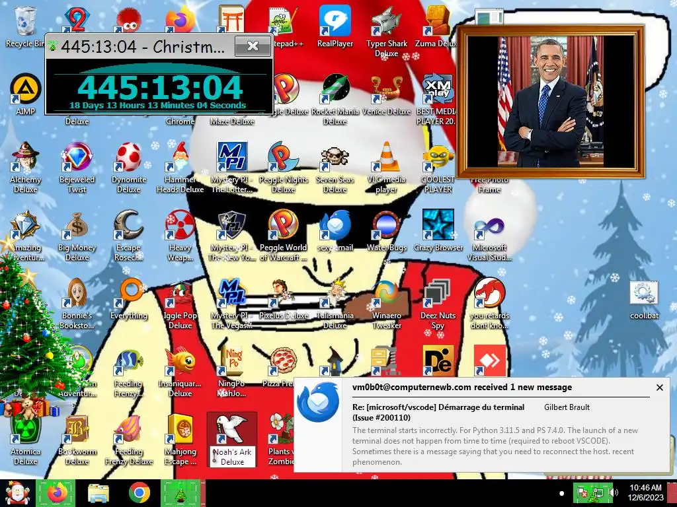This screenshot has width=677, height=507.
Task: Open Escape Rosecliff shortcut
Action: click(129, 236)
